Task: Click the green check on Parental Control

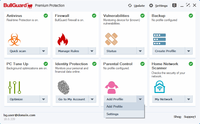Action: (x=142, y=64)
